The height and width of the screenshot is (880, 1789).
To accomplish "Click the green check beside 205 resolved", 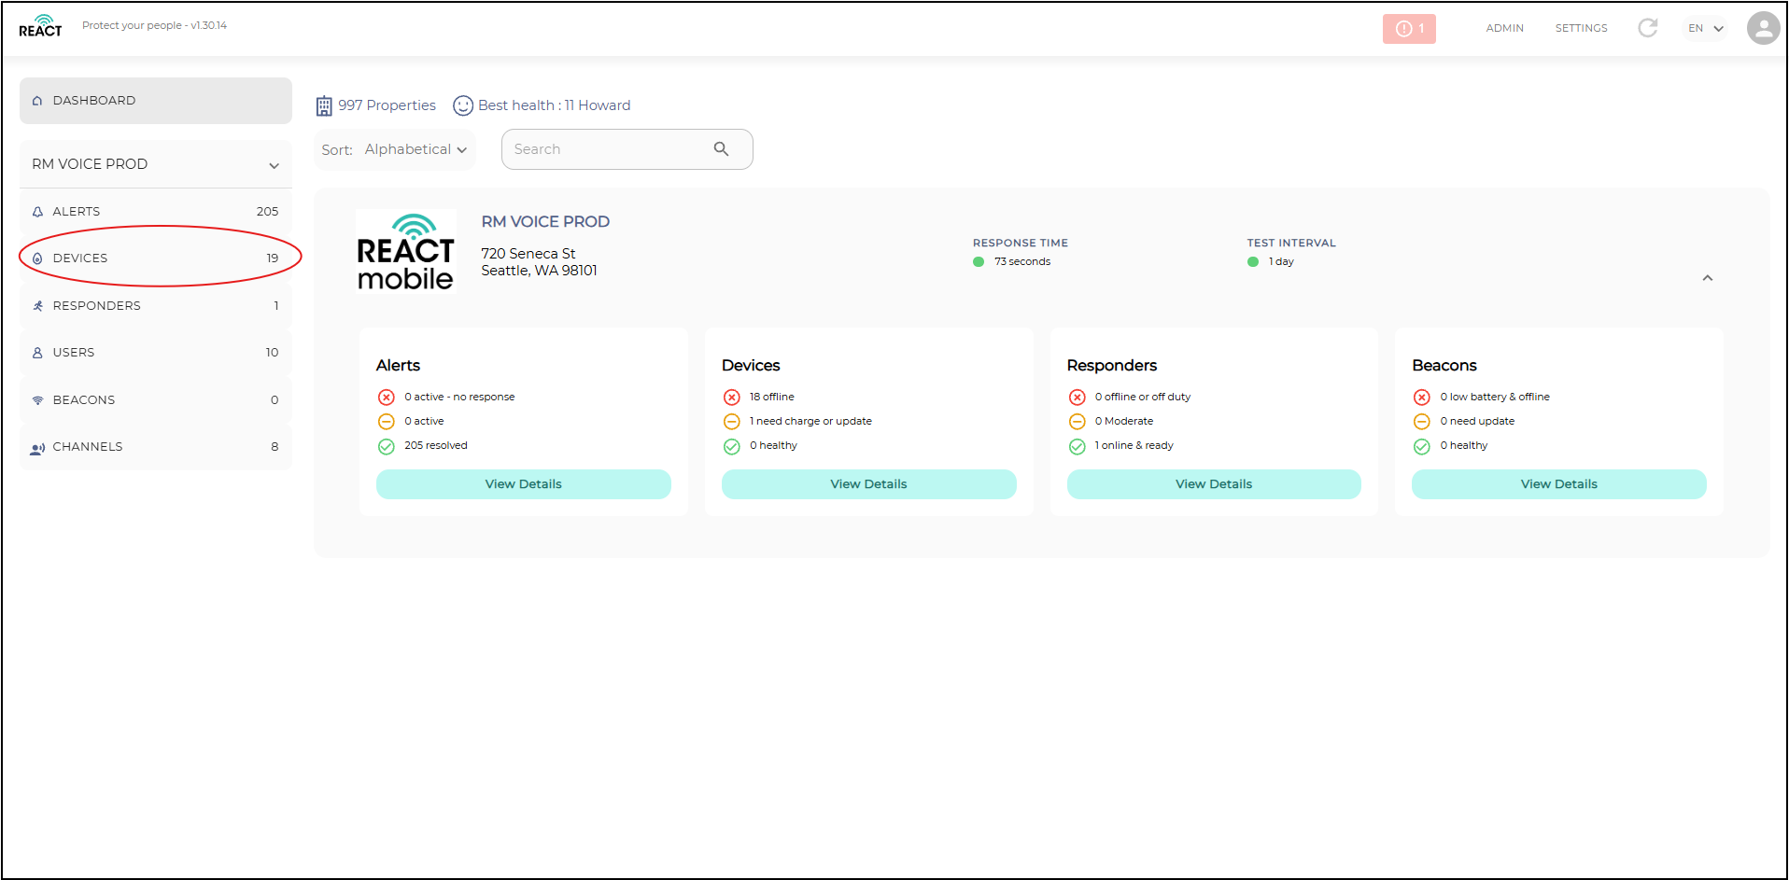I will coord(387,446).
